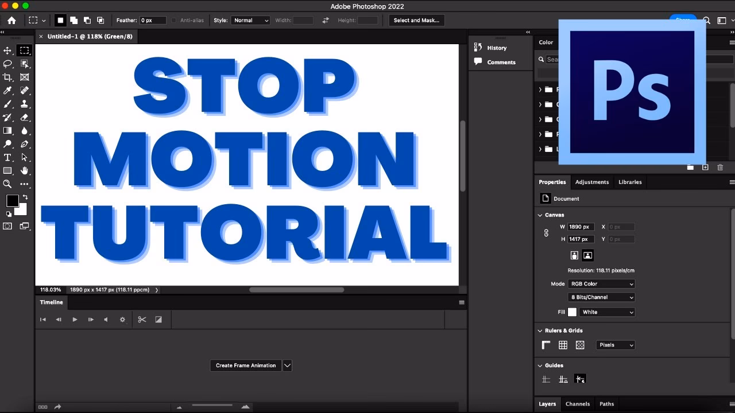Open the Create Frame Animation dropdown arrow
The image size is (735, 413).
(287, 365)
